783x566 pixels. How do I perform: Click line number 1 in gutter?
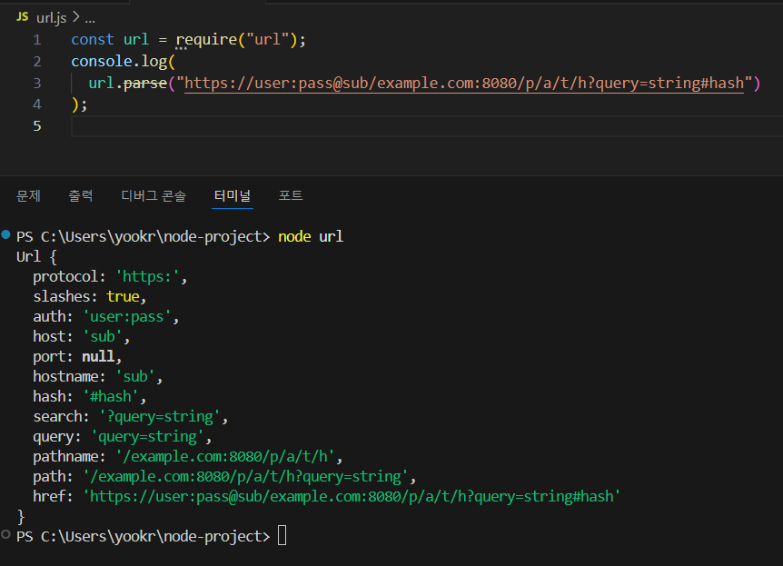click(37, 39)
